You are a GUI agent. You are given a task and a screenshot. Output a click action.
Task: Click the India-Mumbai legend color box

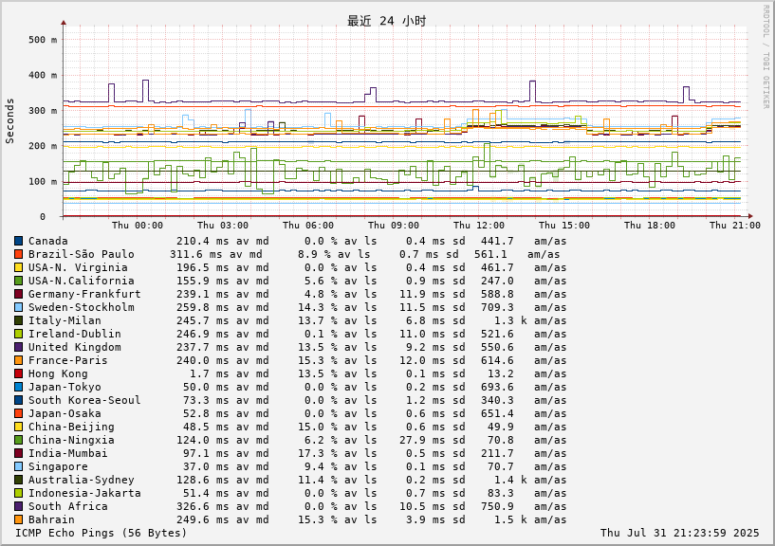[x=19, y=454]
